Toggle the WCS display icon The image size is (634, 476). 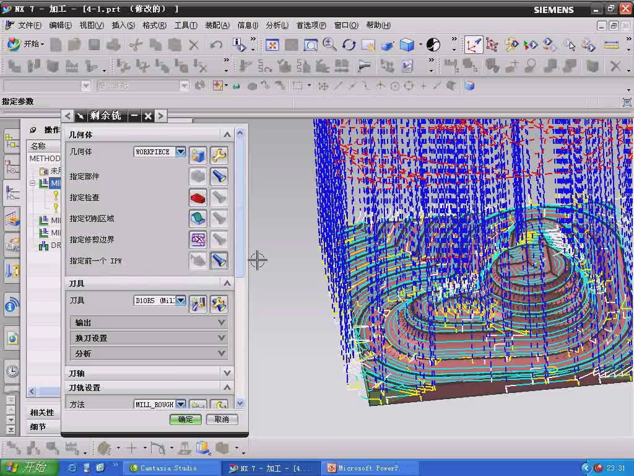[473, 45]
